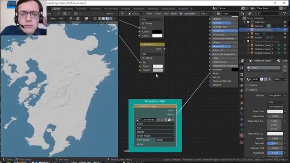Image resolution: width=290 pixels, height=163 pixels.
Task: Open the View Layer properties tab icon
Action: click(242, 86)
